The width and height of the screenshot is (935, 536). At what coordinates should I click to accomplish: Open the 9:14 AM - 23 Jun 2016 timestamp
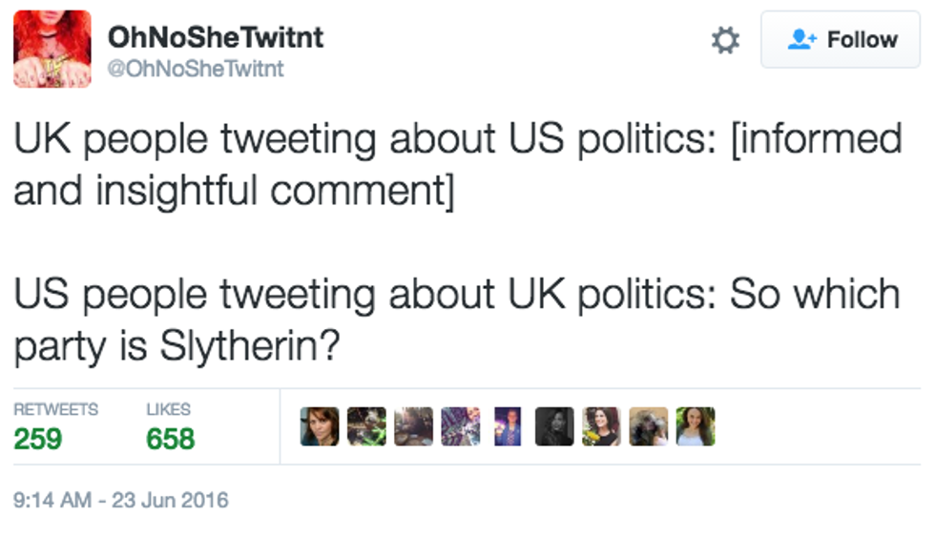(121, 499)
